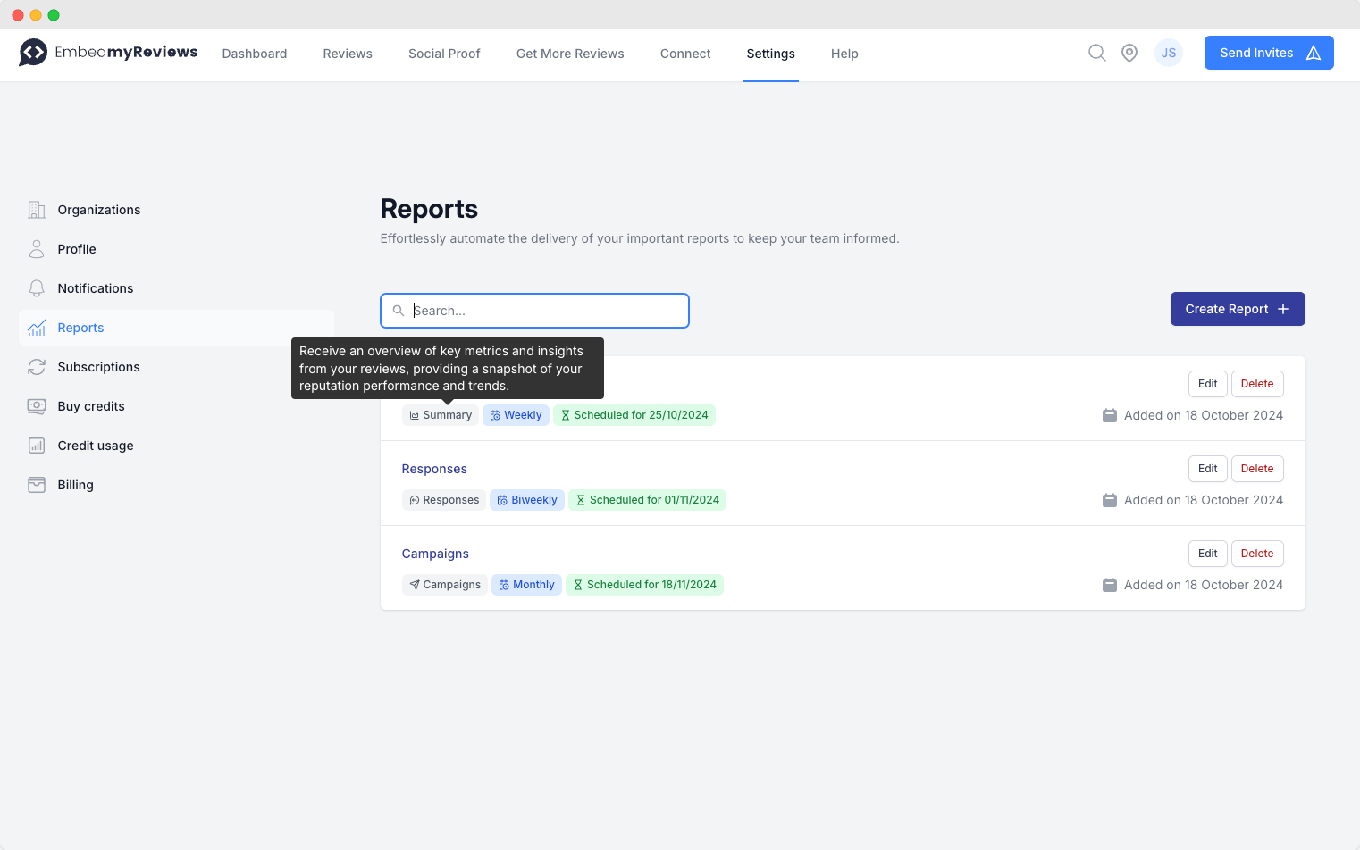Open Organizations in the settings sidebar

click(98, 210)
